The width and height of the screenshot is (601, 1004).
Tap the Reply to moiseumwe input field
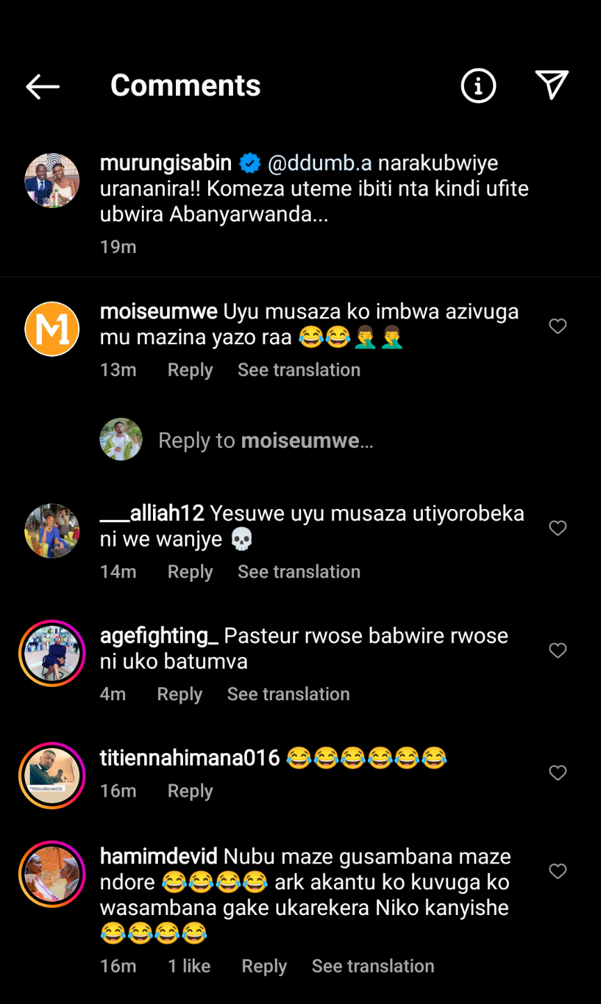(x=334, y=440)
